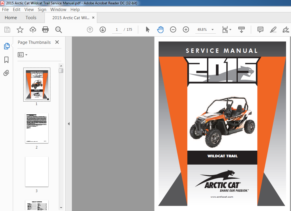Screen dimensions: 291x211
Task: Select the 2015 Arctic Cat Wil... document tab
Action: point(71,18)
